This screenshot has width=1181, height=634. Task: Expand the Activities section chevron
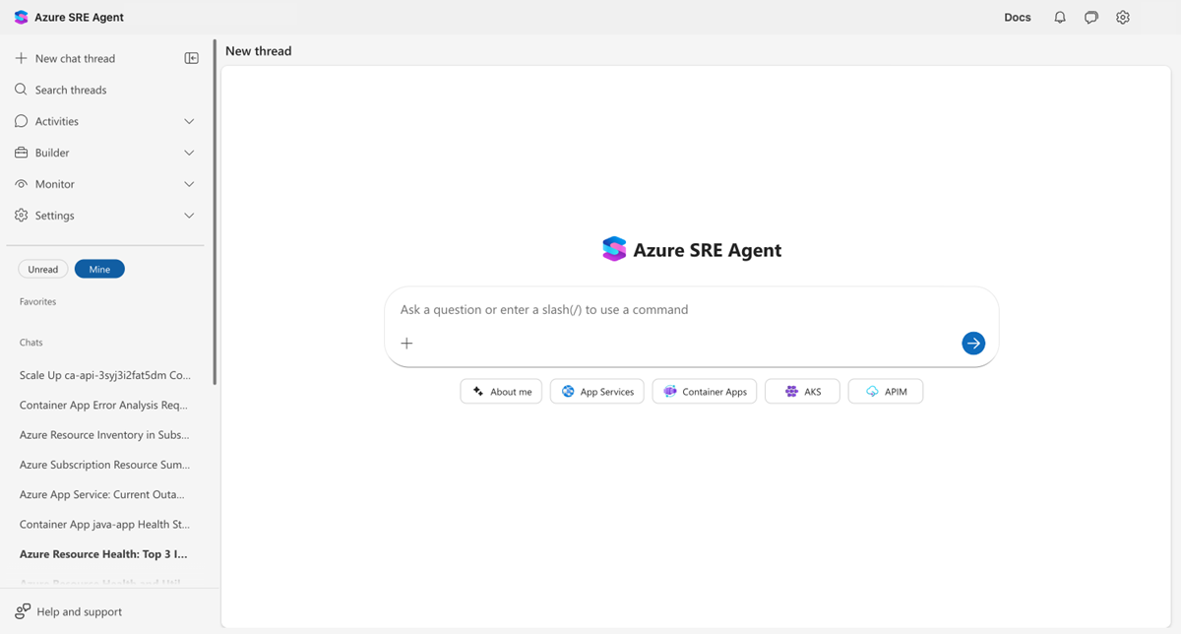[x=189, y=121]
